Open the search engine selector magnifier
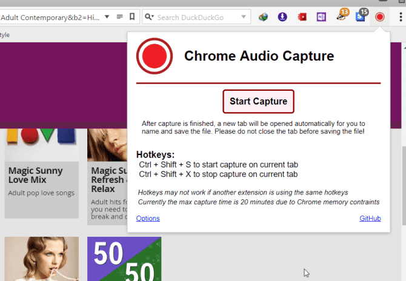The image size is (406, 281). click(149, 17)
